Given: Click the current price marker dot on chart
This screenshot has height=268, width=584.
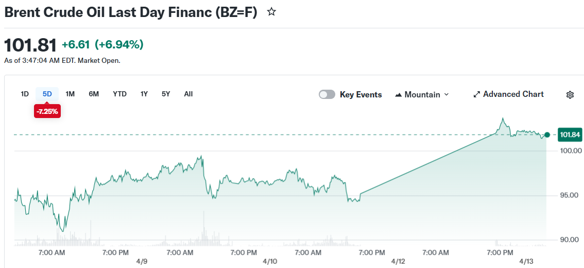Looking at the screenshot, I should point(547,135).
